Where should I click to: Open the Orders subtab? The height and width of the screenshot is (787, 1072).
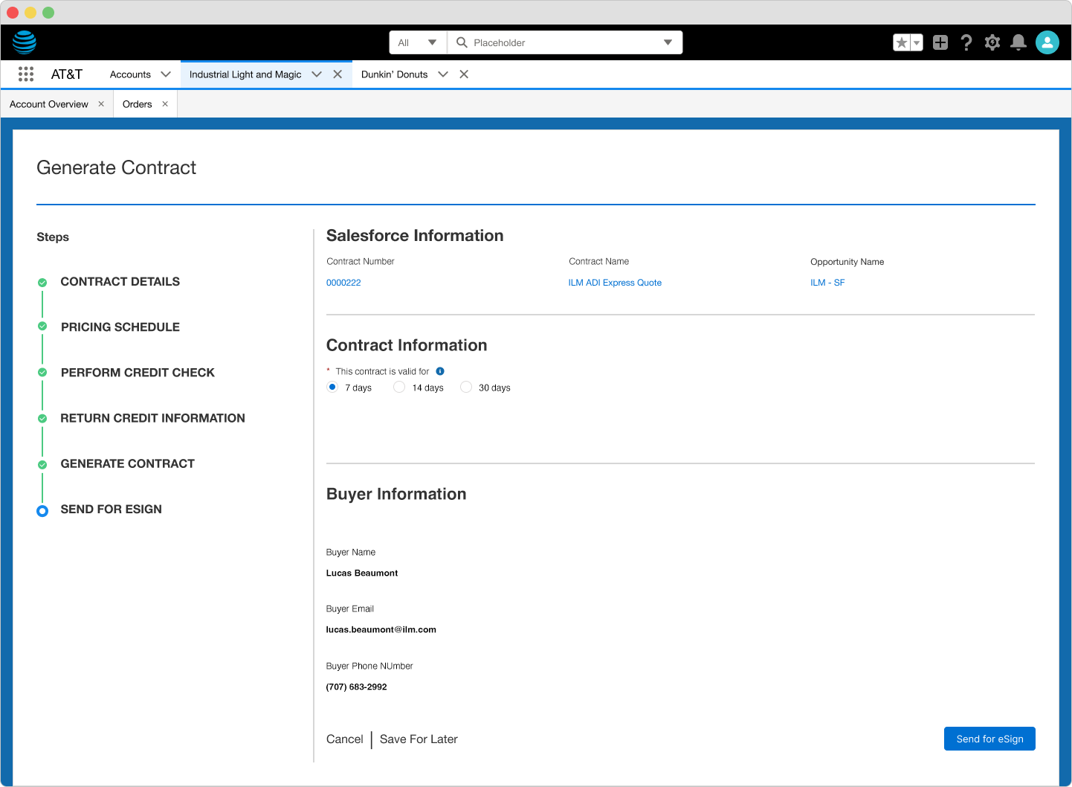pyautogui.click(x=138, y=104)
